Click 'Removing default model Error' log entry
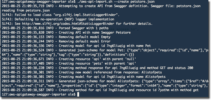 (56, 41)
